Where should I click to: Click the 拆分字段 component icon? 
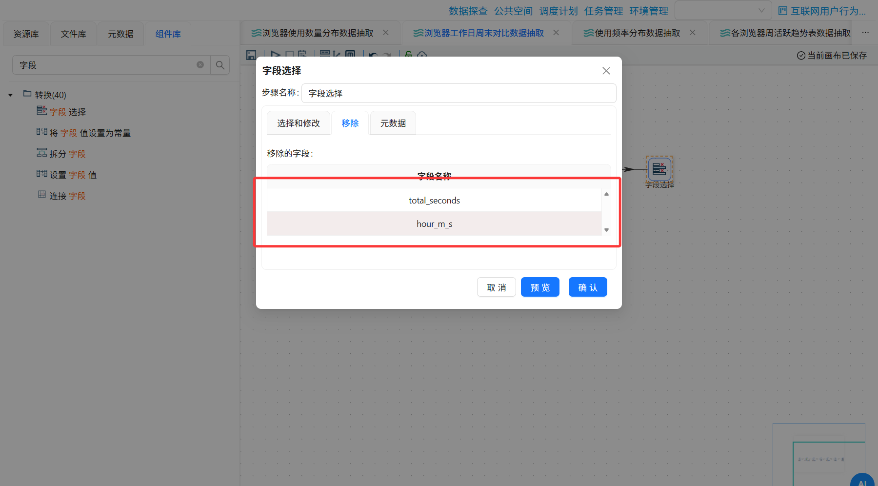click(x=41, y=153)
